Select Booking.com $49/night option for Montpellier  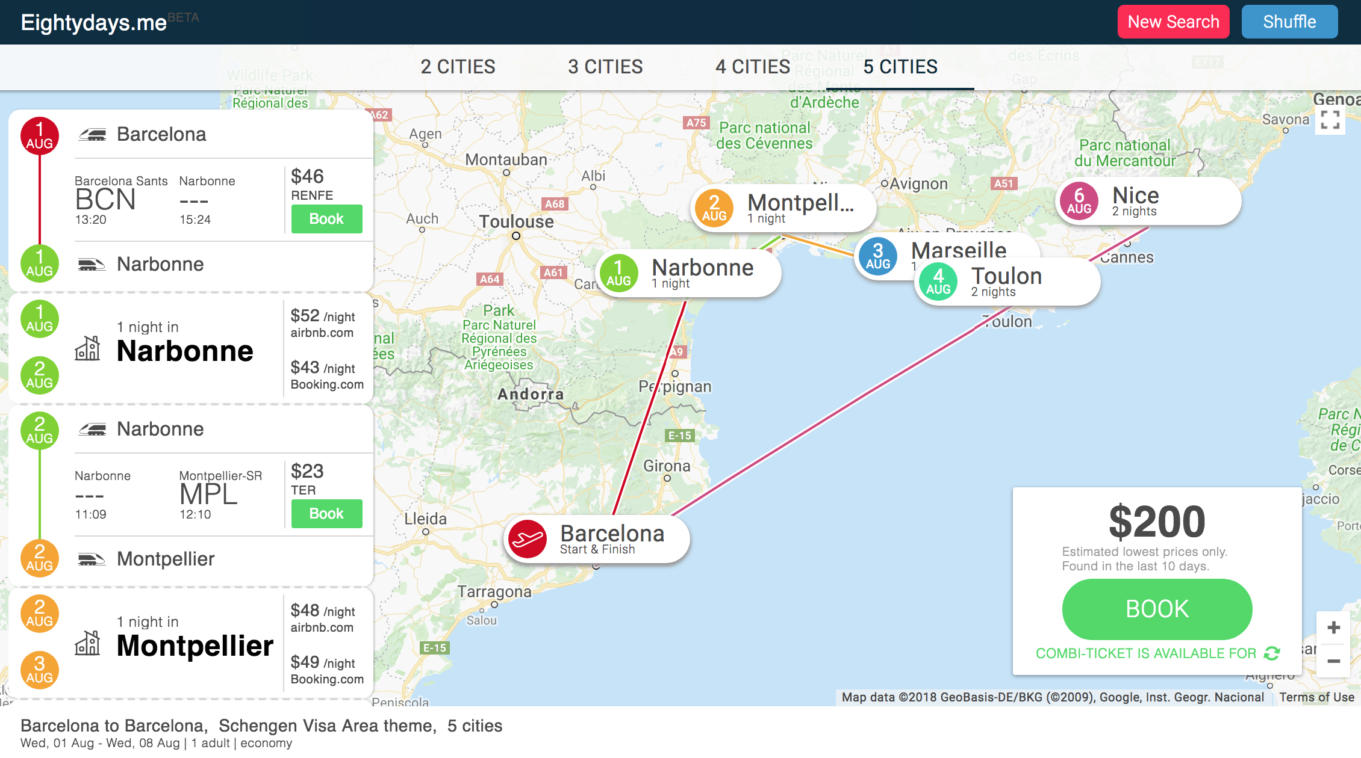327,670
